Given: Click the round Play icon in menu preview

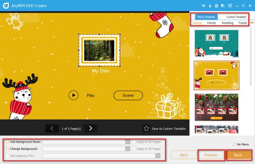Looking at the screenshot, I should [74, 95].
